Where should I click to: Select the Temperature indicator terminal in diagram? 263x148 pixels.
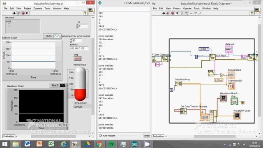[231, 75]
